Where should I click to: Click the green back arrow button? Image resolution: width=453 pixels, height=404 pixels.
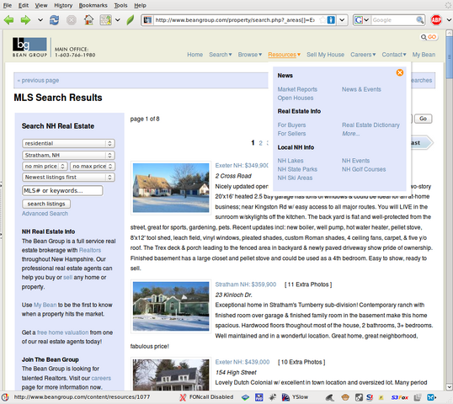(x=8, y=20)
